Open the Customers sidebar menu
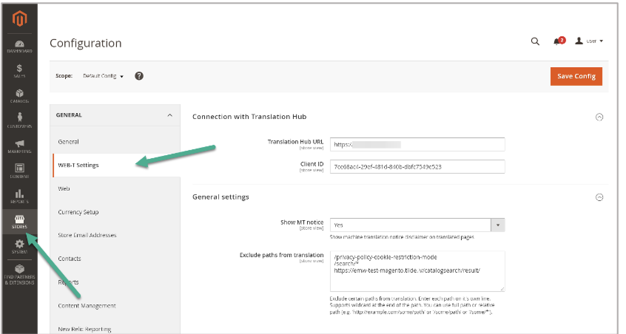Screen dimensions: 626x334 pos(20,121)
